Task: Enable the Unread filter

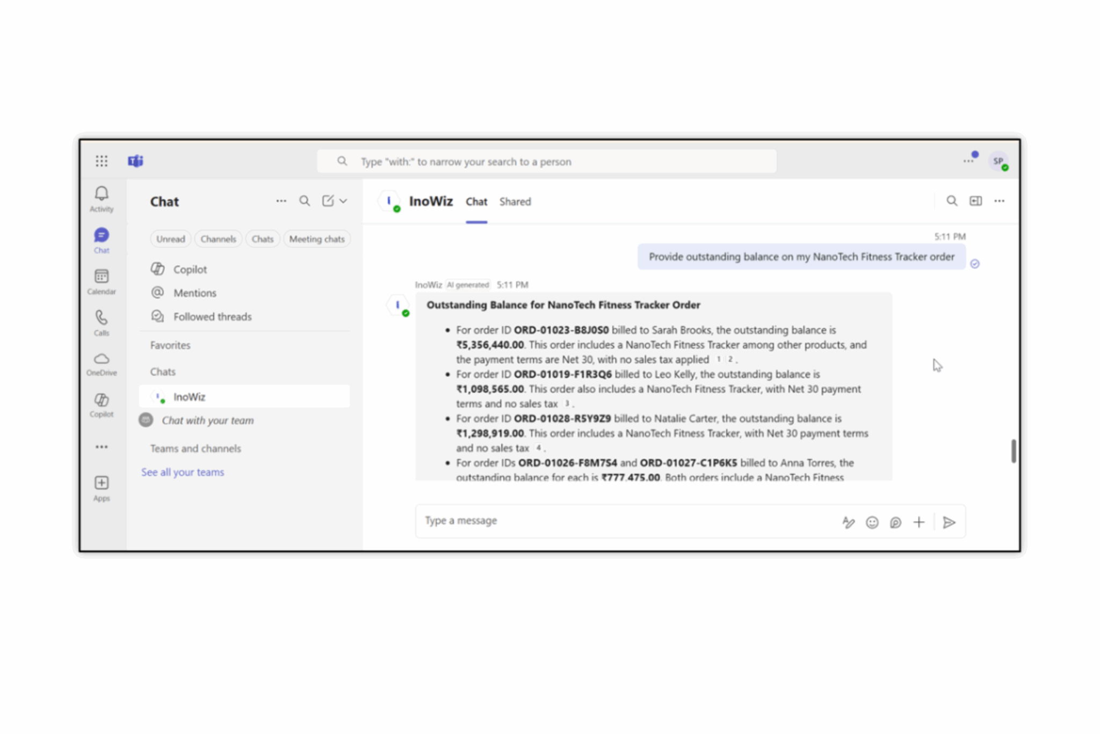Action: [170, 239]
